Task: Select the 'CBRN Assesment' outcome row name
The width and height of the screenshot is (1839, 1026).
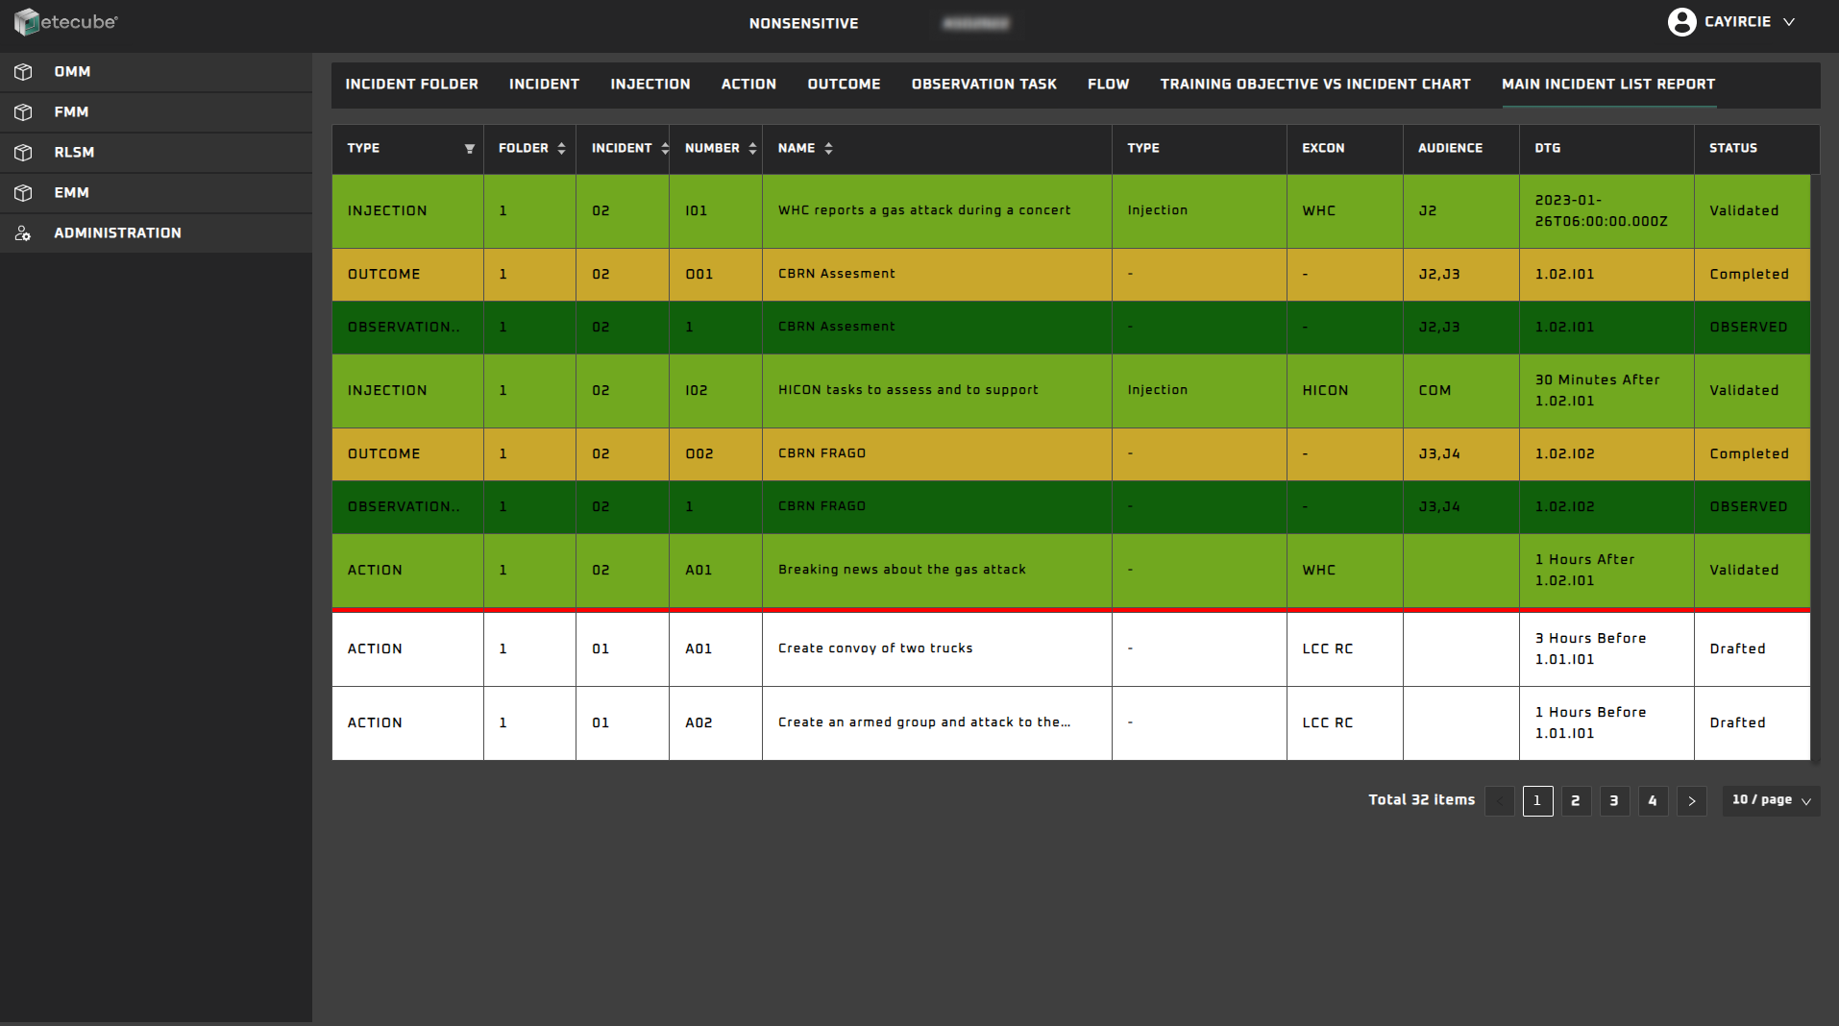Action: point(836,274)
